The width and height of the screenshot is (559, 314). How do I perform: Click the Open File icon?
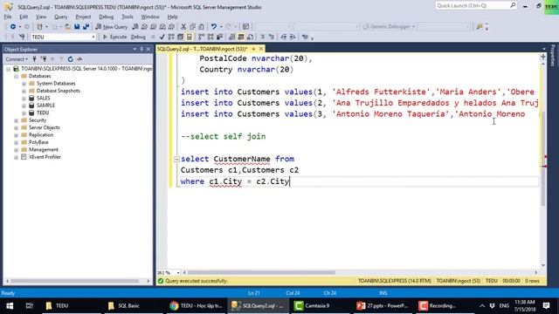pyautogui.click(x=67, y=27)
